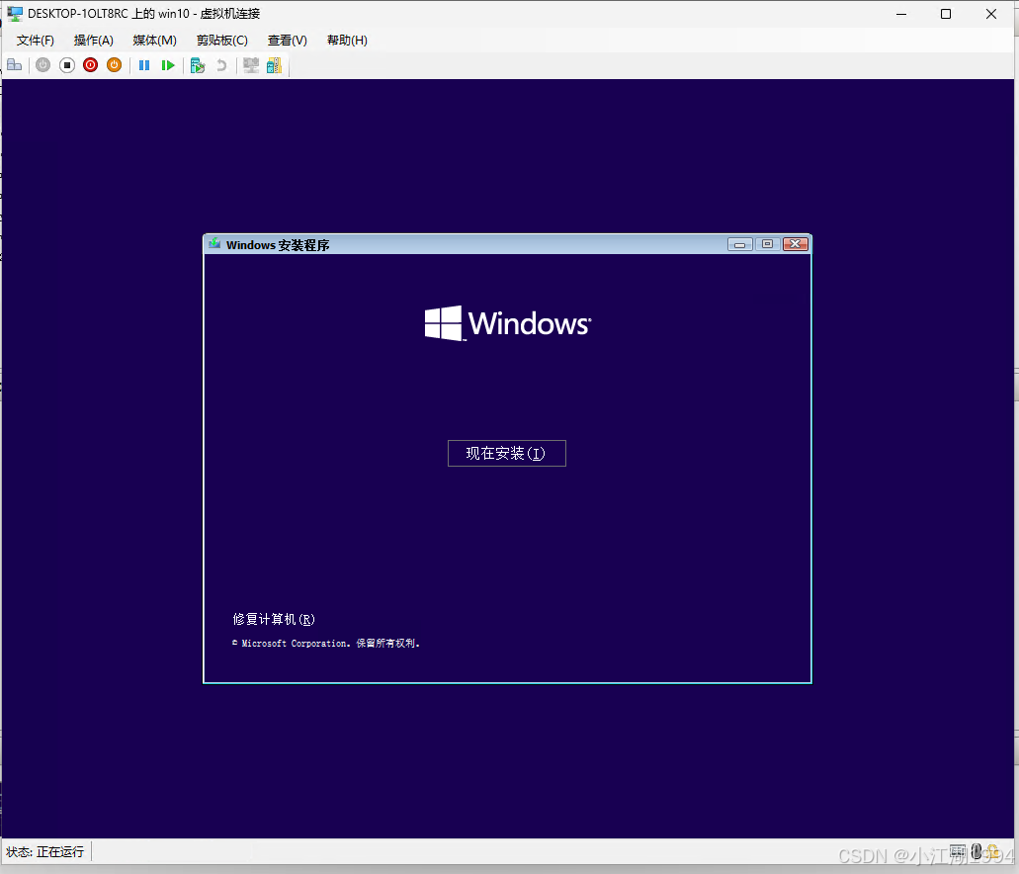Screen dimensions: 1019x874
Task: Maximize the virtual machine connection window
Action: 946,14
